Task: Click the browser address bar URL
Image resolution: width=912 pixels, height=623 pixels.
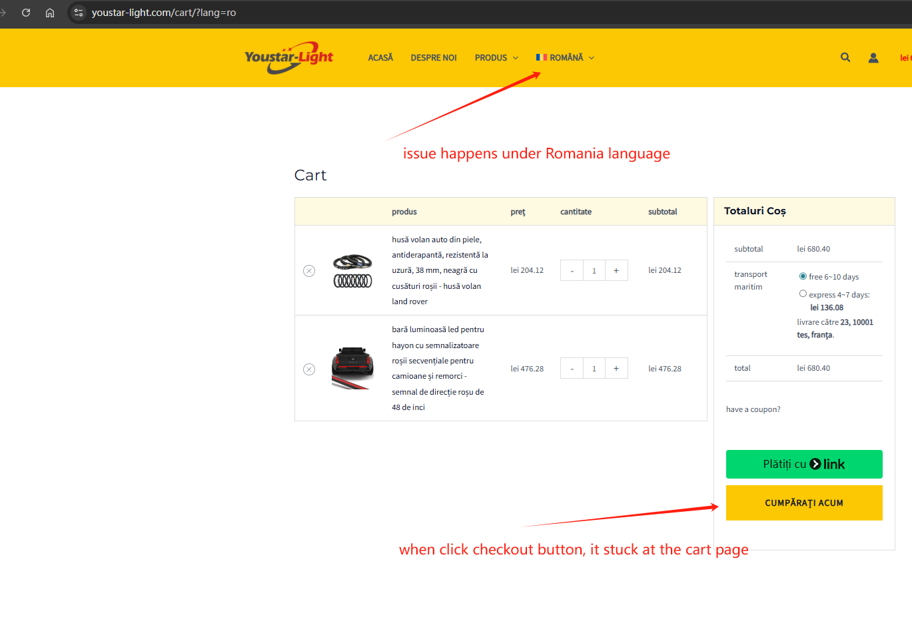Action: click(x=164, y=13)
